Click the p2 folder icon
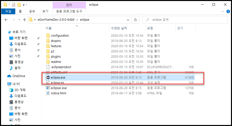The height and width of the screenshot is (126, 232). tap(48, 51)
